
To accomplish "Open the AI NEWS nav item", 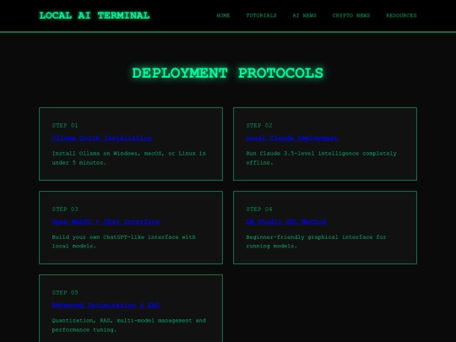I will [305, 15].
